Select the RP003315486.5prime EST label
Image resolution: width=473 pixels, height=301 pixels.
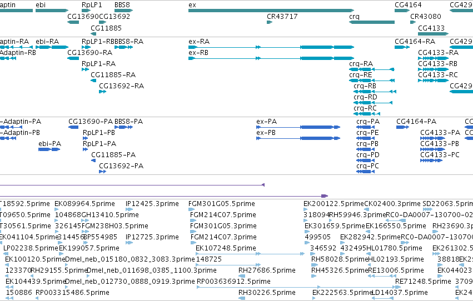[x=72, y=293]
